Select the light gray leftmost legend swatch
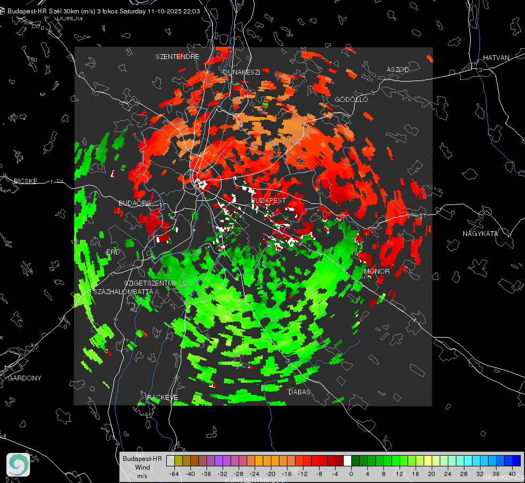 tap(171, 460)
